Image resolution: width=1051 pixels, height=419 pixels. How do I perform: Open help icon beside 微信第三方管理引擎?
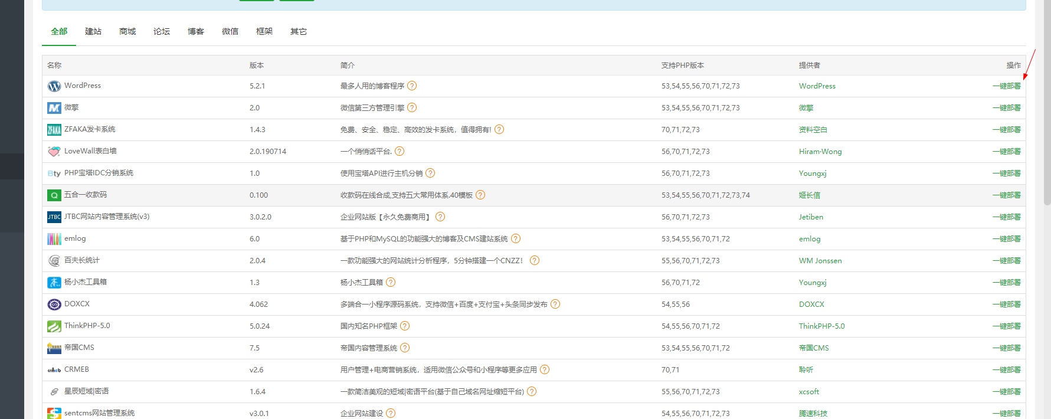pyautogui.click(x=412, y=108)
